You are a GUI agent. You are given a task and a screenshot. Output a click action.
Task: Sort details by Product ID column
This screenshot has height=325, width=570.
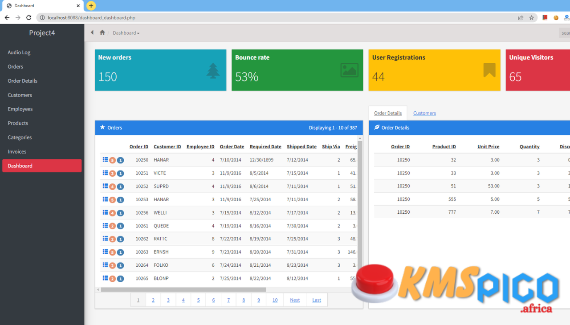444,146
